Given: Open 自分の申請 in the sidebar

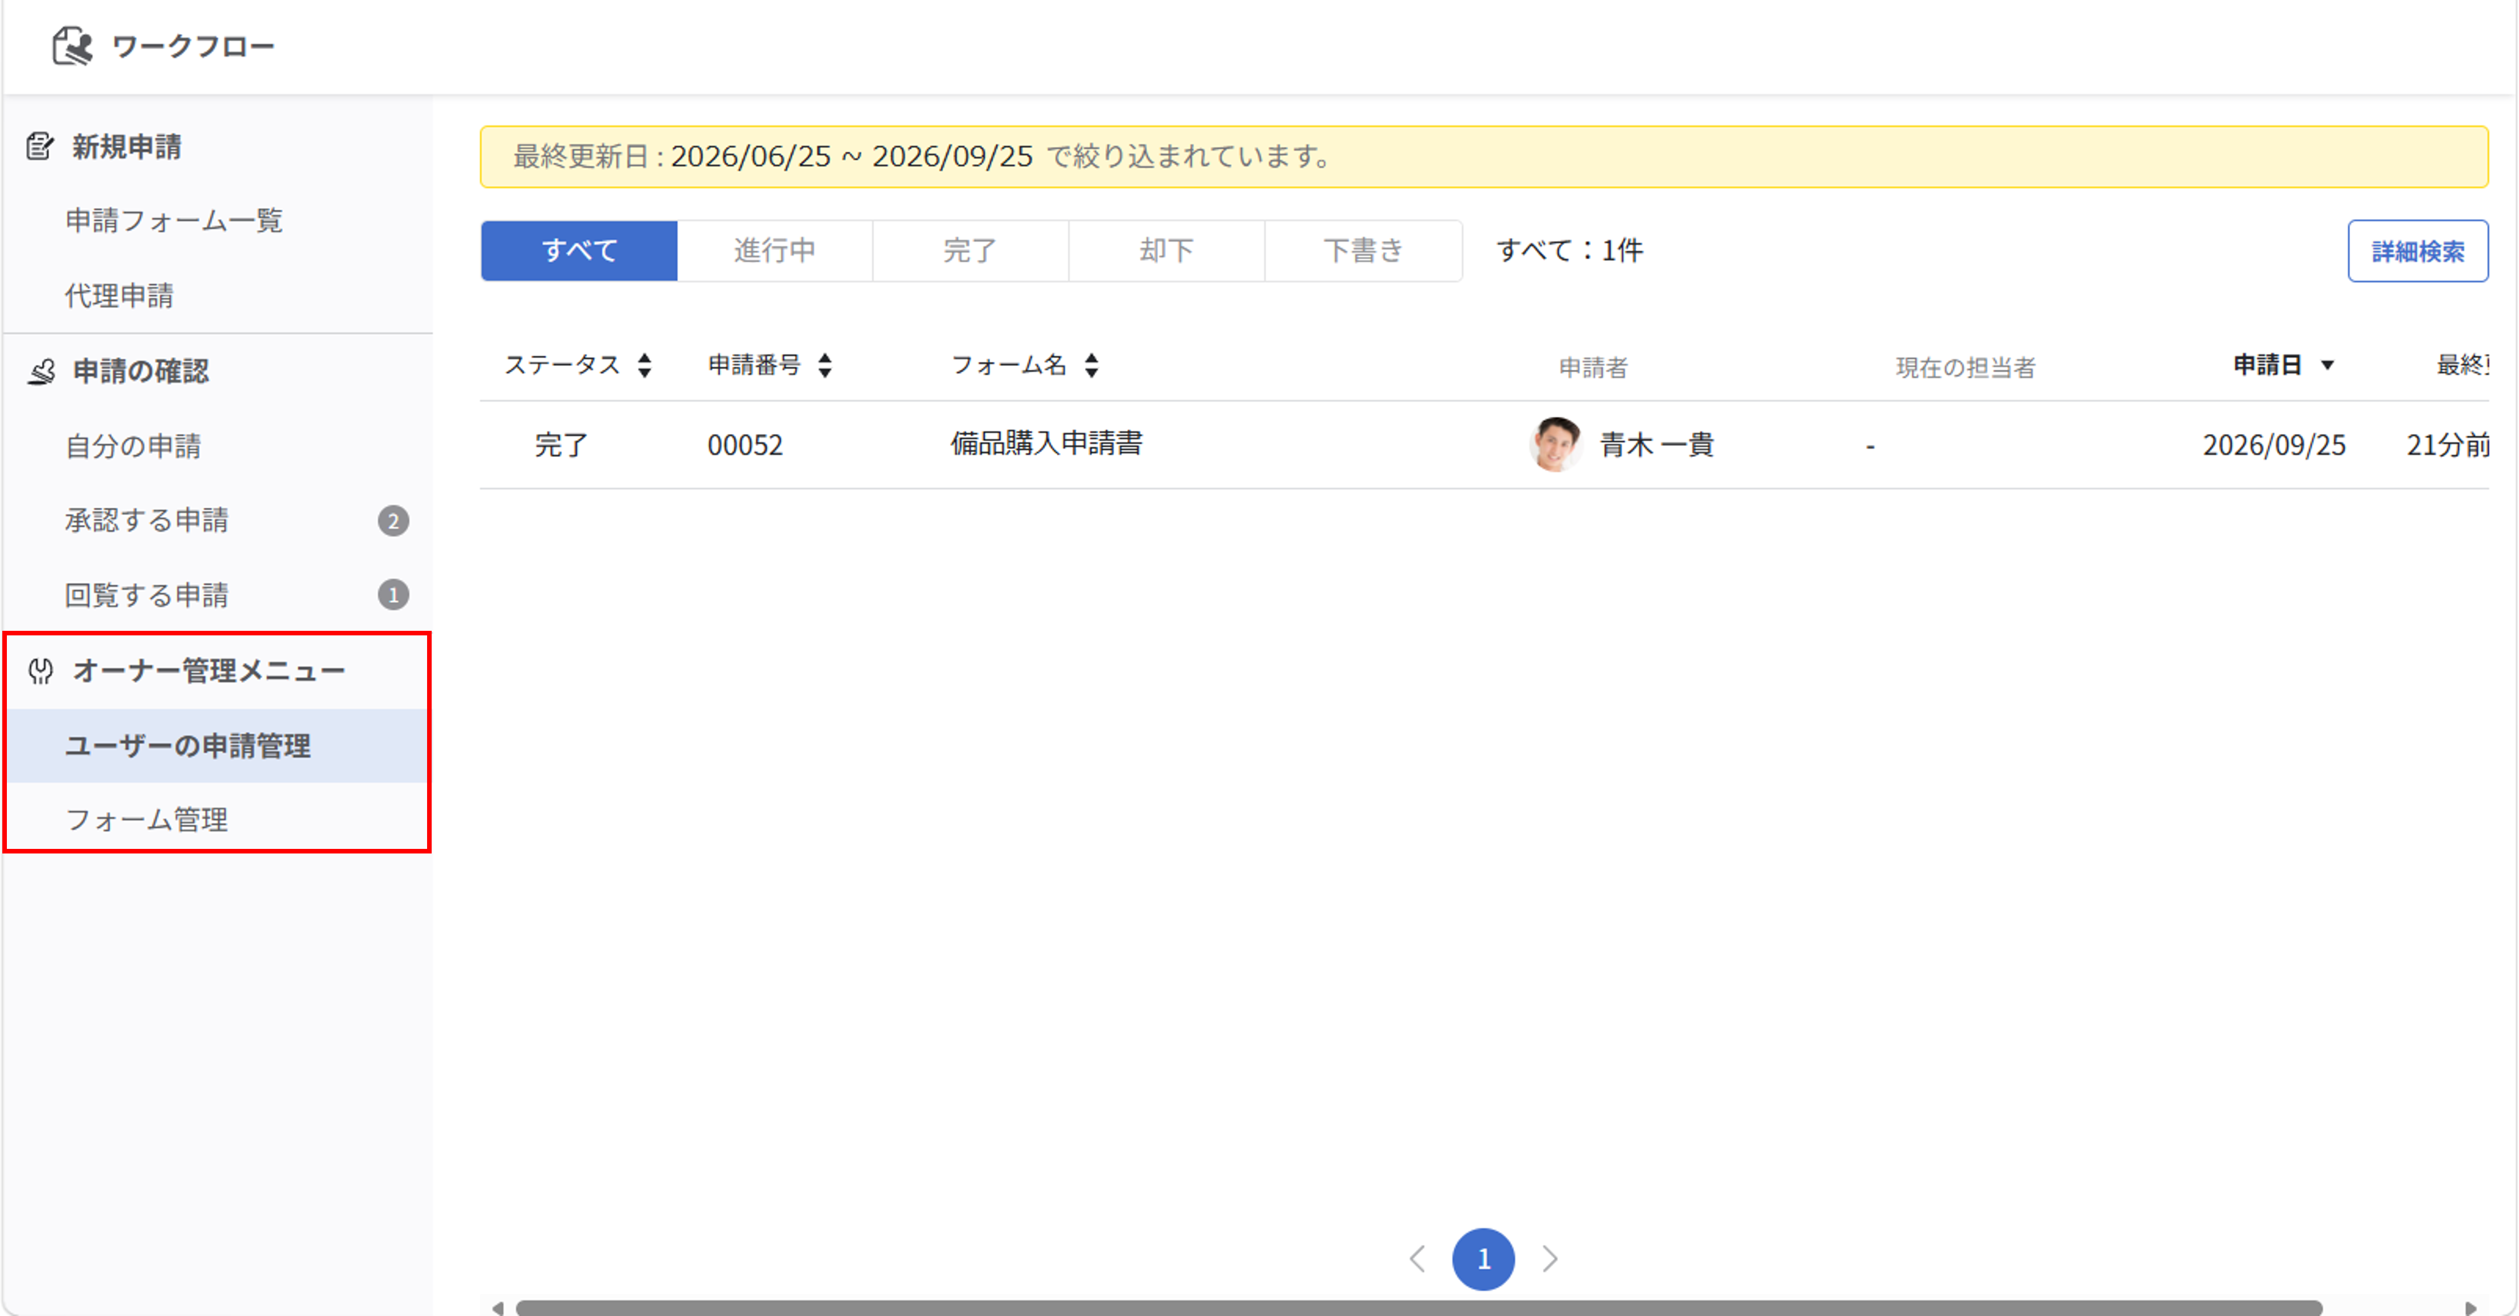Looking at the screenshot, I should 133,447.
